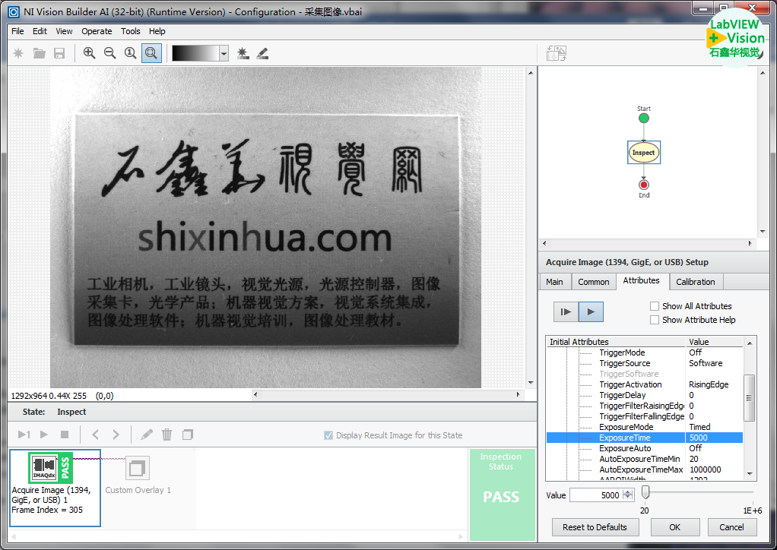This screenshot has height=550, width=777.
Task: Select the ExposureAuto attribute row
Action: click(626, 448)
